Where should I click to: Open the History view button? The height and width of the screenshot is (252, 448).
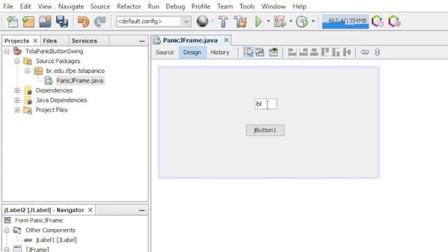(220, 52)
